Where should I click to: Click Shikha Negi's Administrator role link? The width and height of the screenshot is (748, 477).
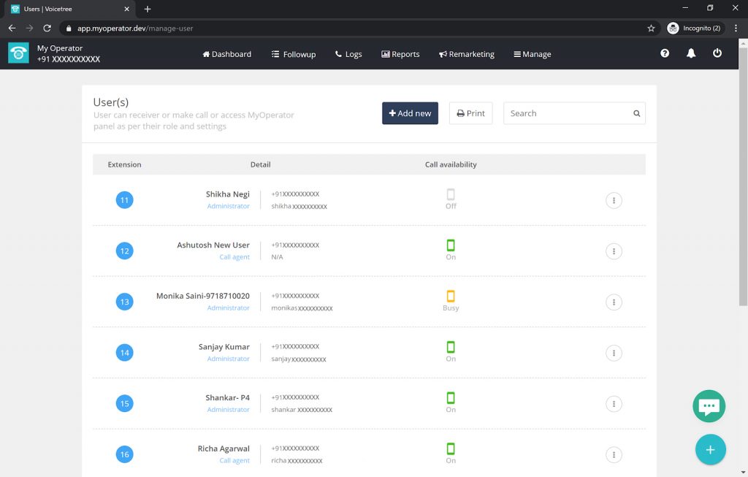tap(228, 206)
